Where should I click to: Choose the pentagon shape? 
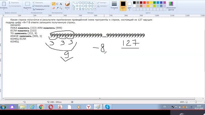point(80,6)
